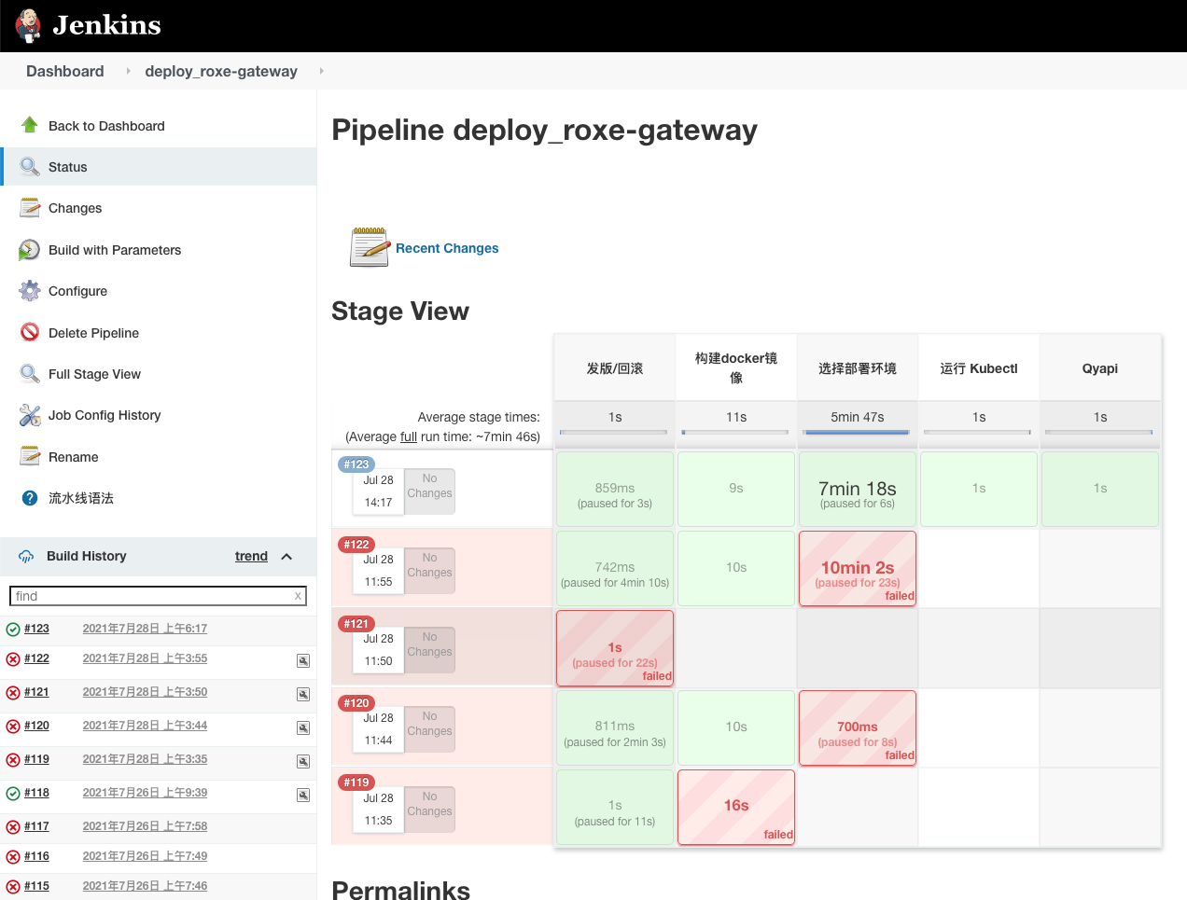
Task: Click the red Delete Pipeline icon
Action: [30, 332]
